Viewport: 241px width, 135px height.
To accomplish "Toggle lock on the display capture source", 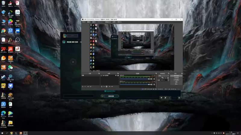I will [118, 76].
